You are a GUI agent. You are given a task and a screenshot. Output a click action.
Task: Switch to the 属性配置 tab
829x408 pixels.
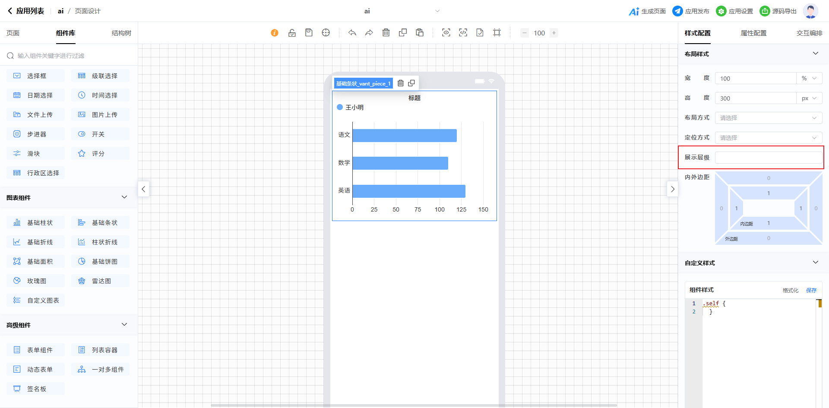click(x=753, y=33)
